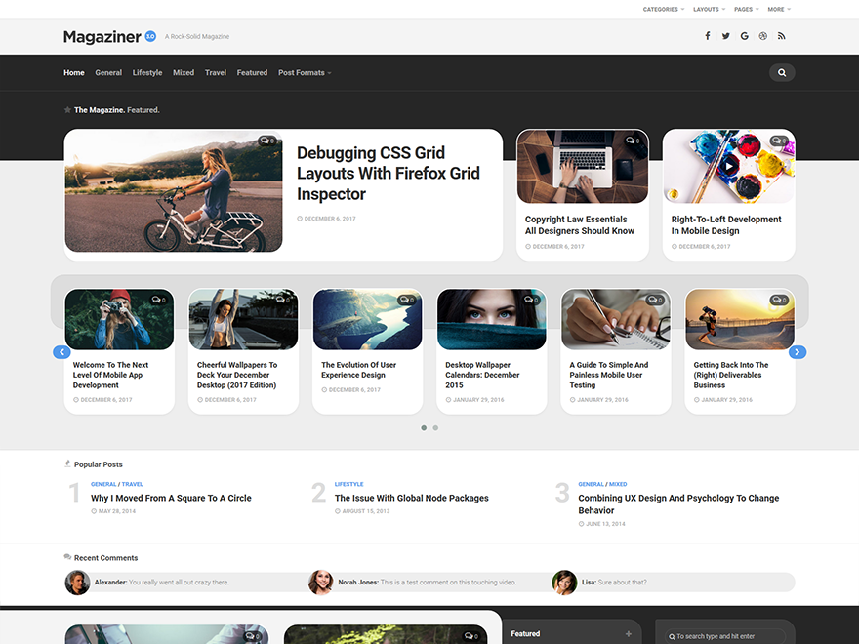Viewport: 859px width, 644px height.
Task: Expand the Post Formats submenu
Action: point(301,72)
